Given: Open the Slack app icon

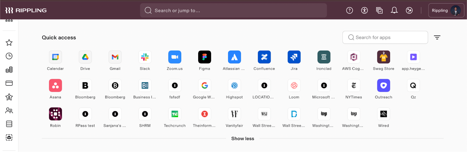Looking at the screenshot, I should [x=145, y=57].
